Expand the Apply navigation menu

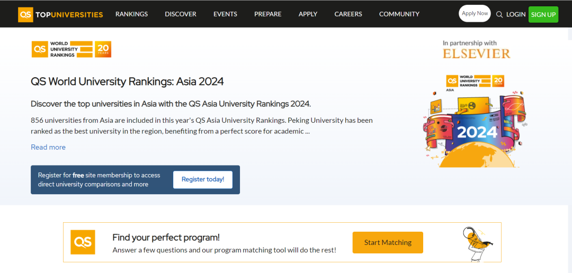pyautogui.click(x=308, y=14)
